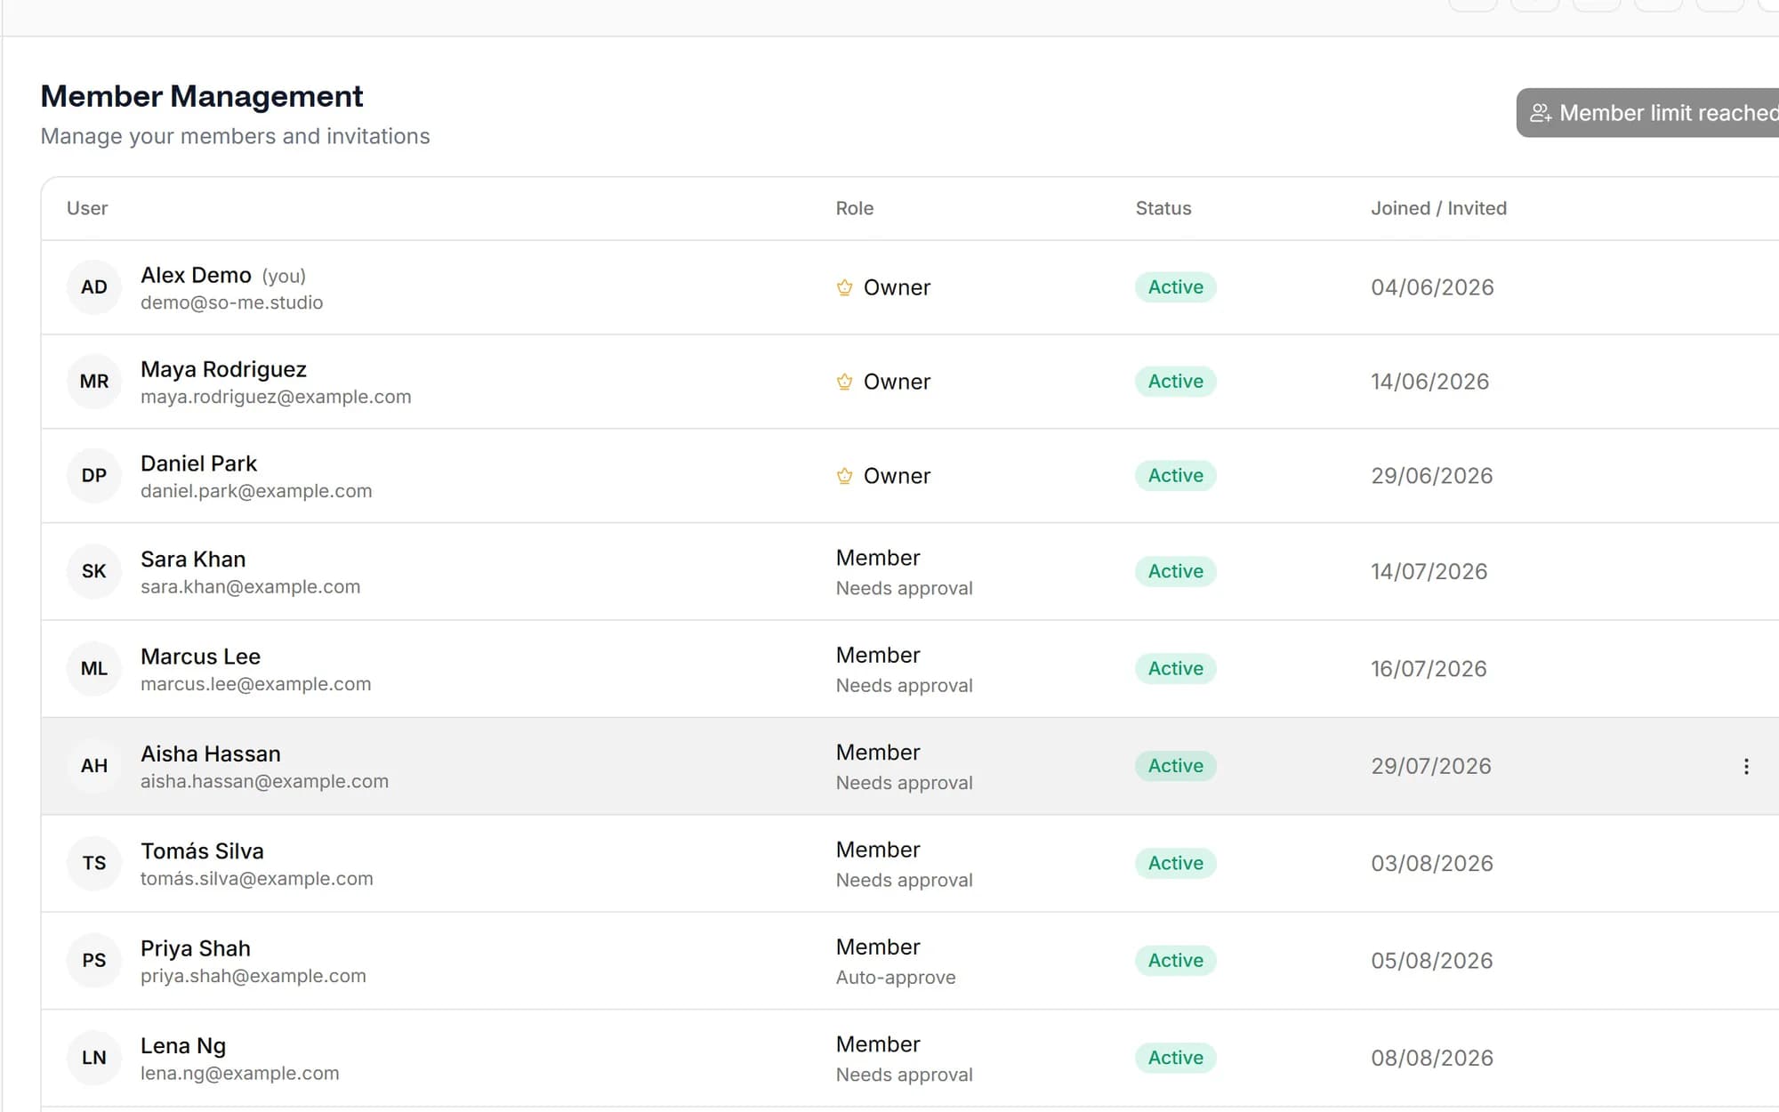Screen dimensions: 1779x1112
Task: Click the email marcus.lee@example.com
Action: (x=255, y=684)
